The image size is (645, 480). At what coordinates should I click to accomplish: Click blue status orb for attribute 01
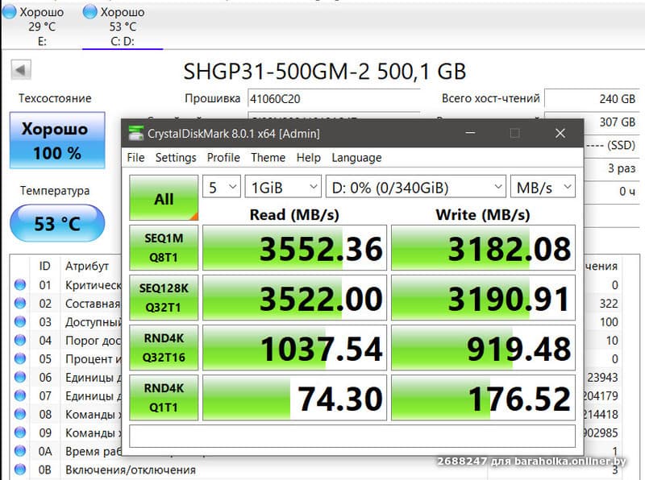click(19, 284)
